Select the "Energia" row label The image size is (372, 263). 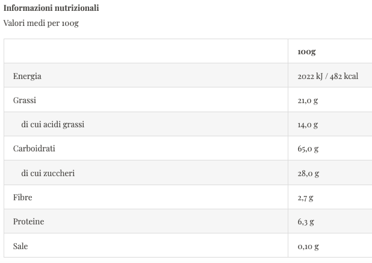[x=27, y=77]
